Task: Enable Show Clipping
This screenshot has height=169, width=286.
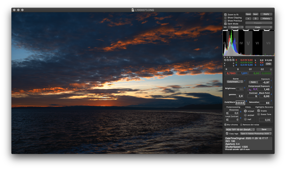Action: pyautogui.click(x=225, y=18)
